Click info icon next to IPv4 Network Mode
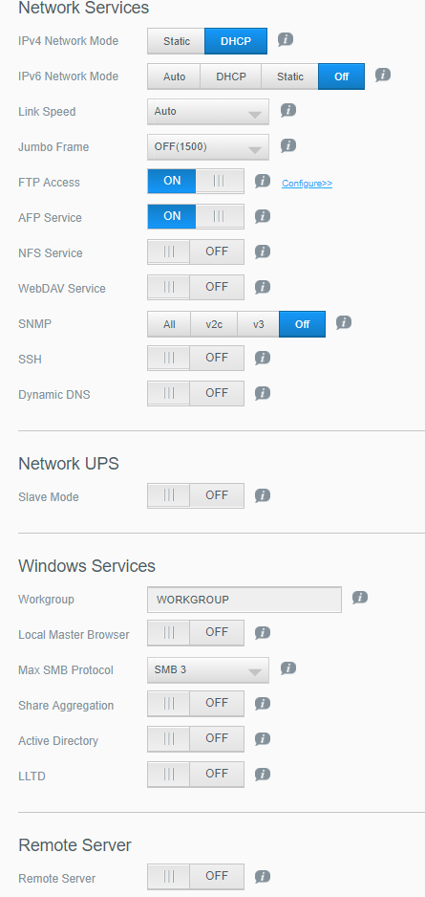Image resolution: width=425 pixels, height=897 pixels. click(286, 39)
